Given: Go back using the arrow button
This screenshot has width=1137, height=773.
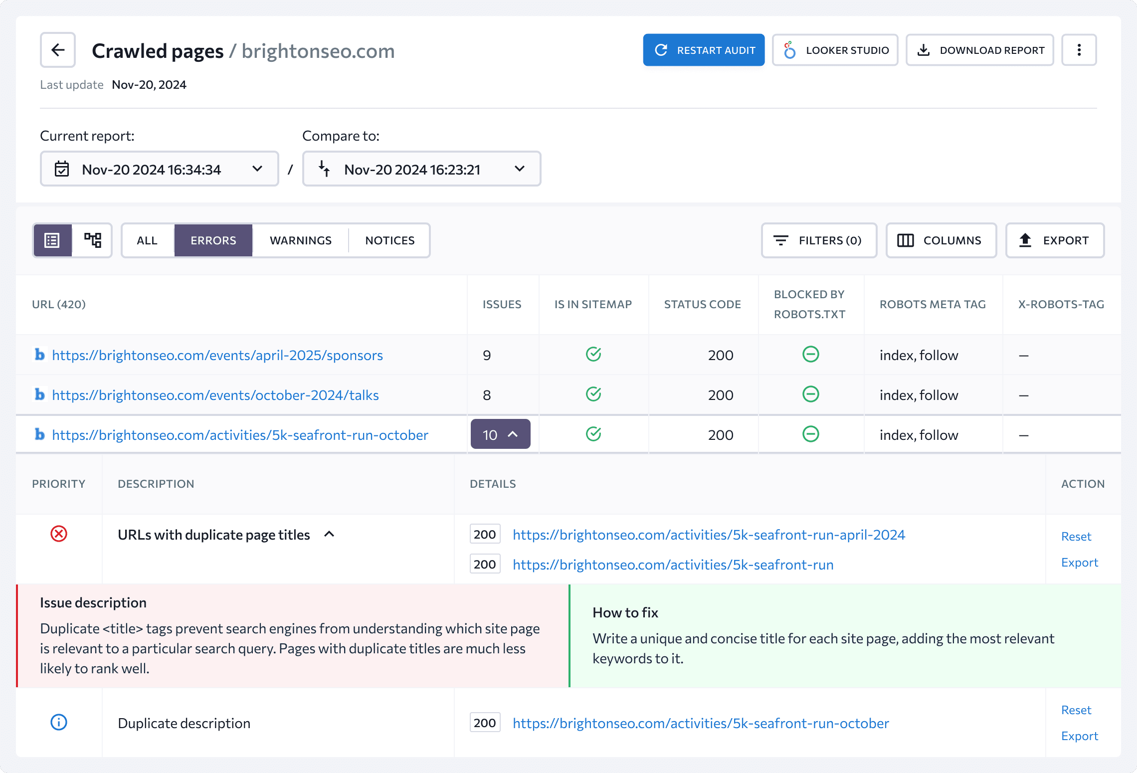Looking at the screenshot, I should pyautogui.click(x=58, y=50).
